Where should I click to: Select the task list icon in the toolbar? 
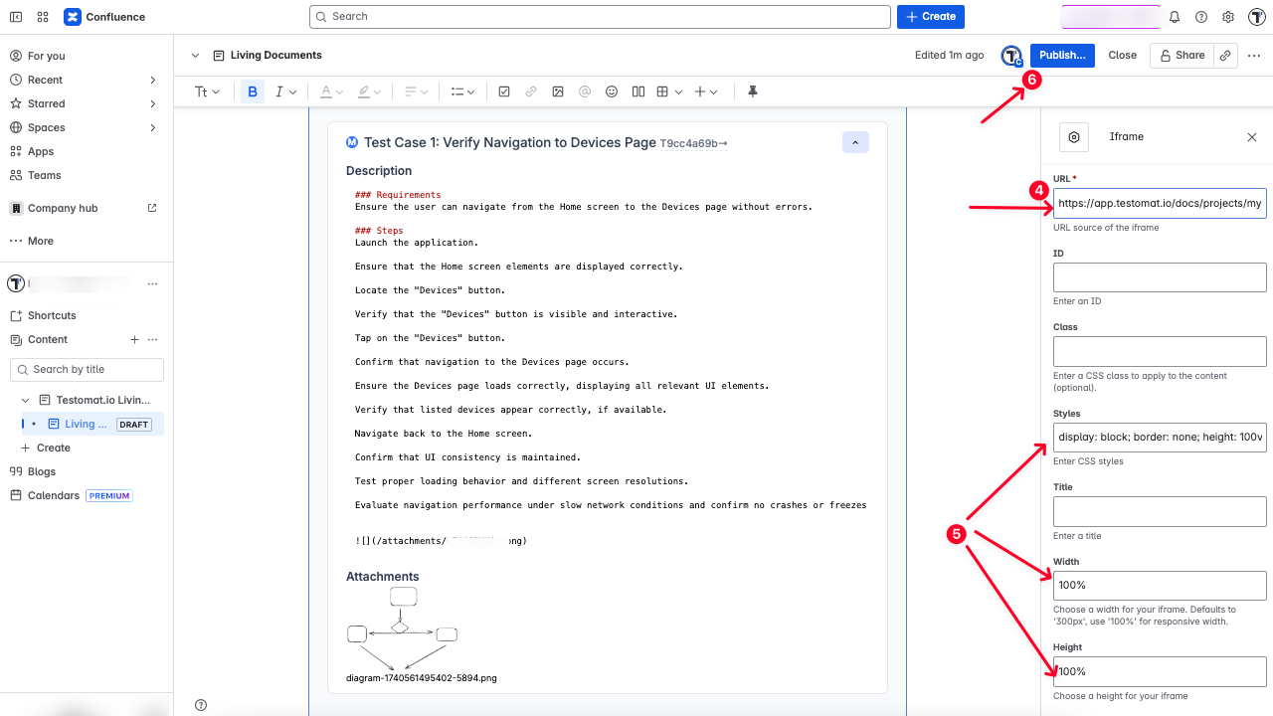click(x=504, y=90)
